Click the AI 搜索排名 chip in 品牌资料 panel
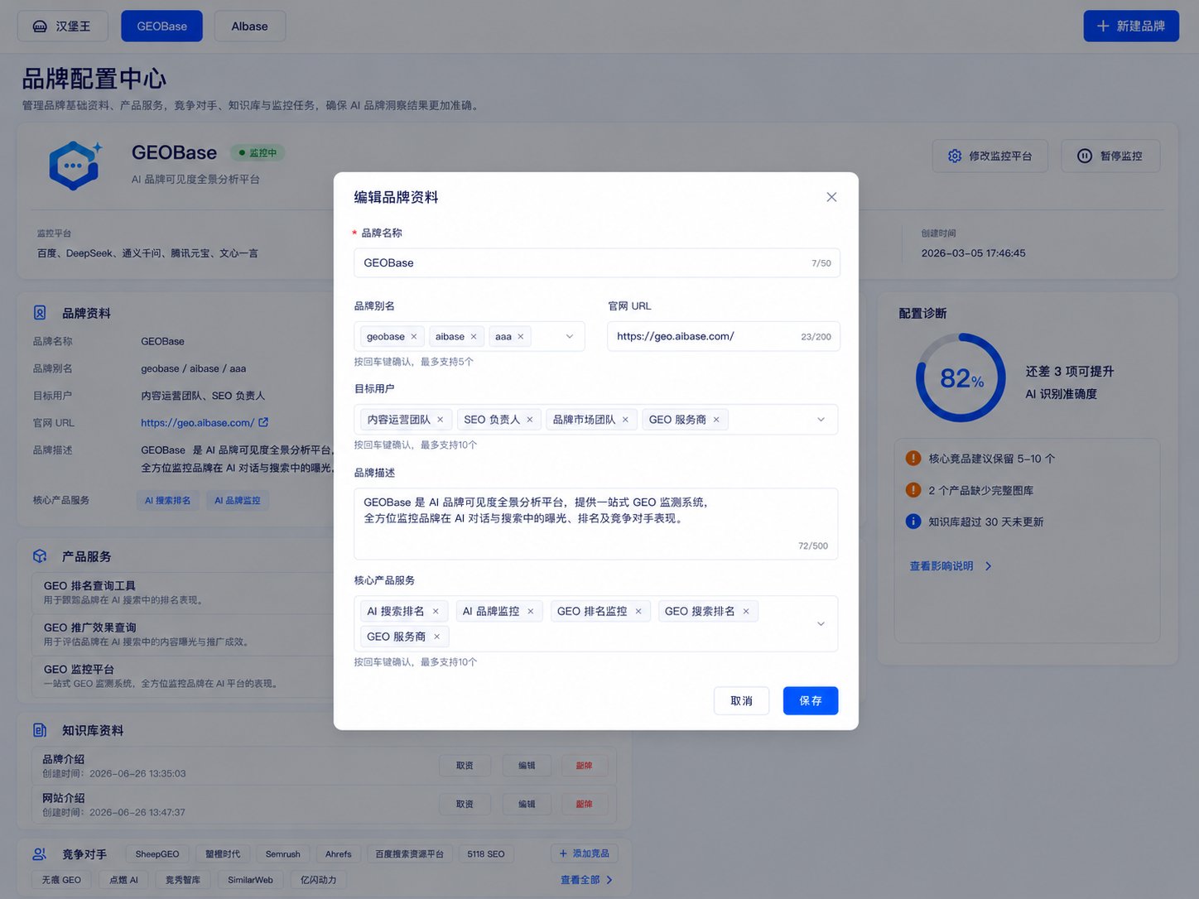This screenshot has height=899, width=1199. point(168,500)
